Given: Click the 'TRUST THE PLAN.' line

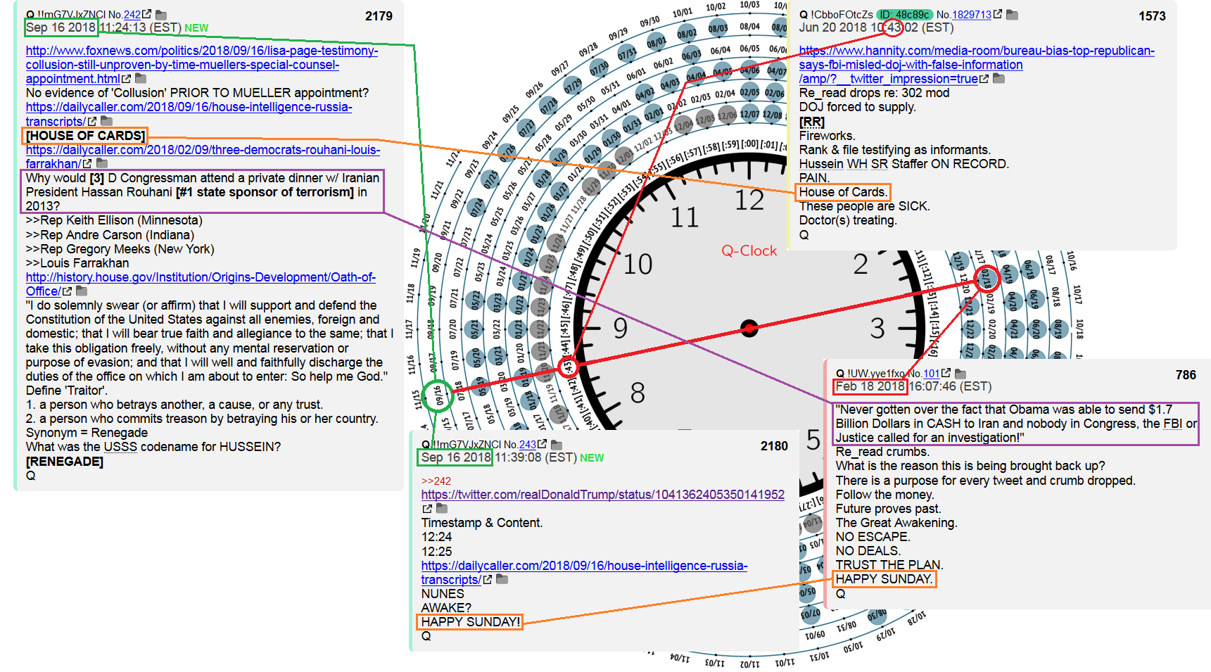Looking at the screenshot, I should pos(889,565).
